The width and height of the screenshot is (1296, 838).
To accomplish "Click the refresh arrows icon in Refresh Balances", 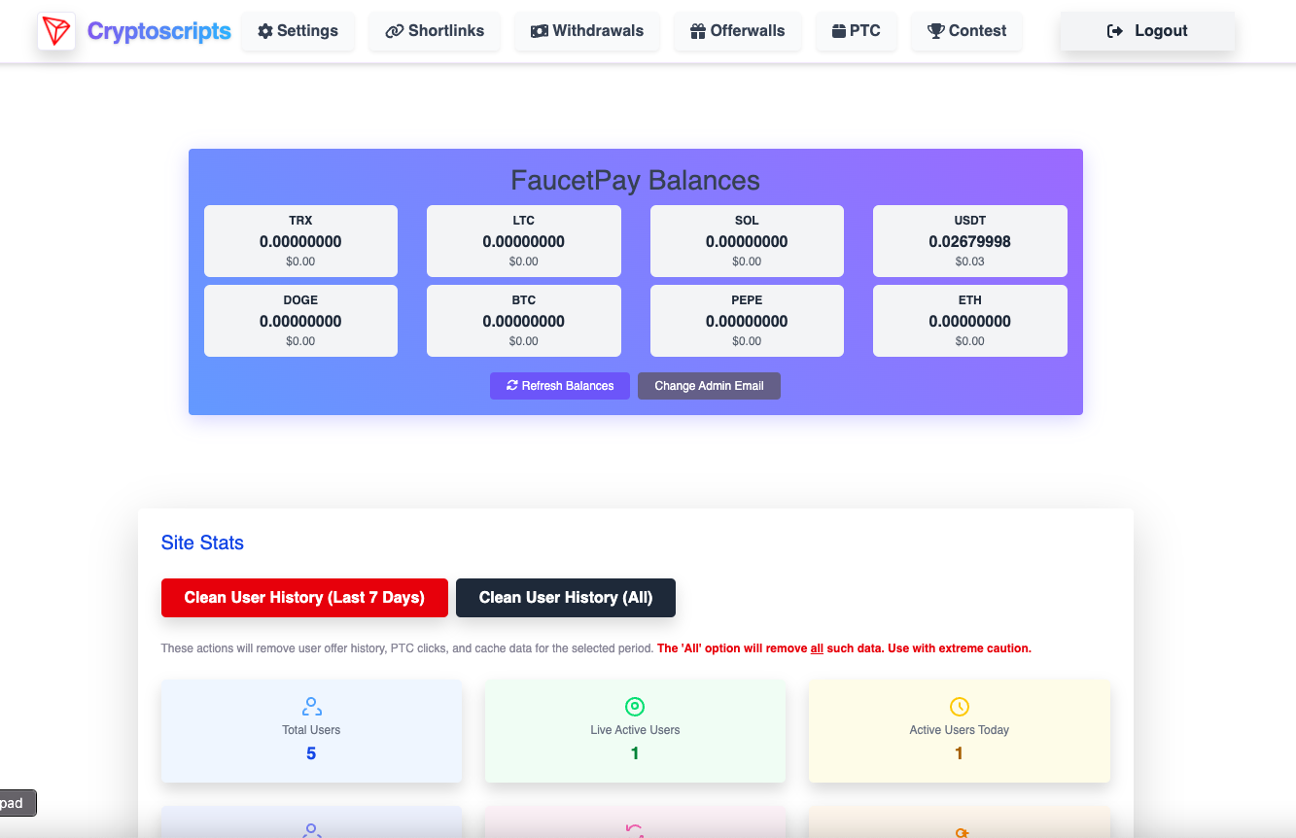I will (x=512, y=386).
